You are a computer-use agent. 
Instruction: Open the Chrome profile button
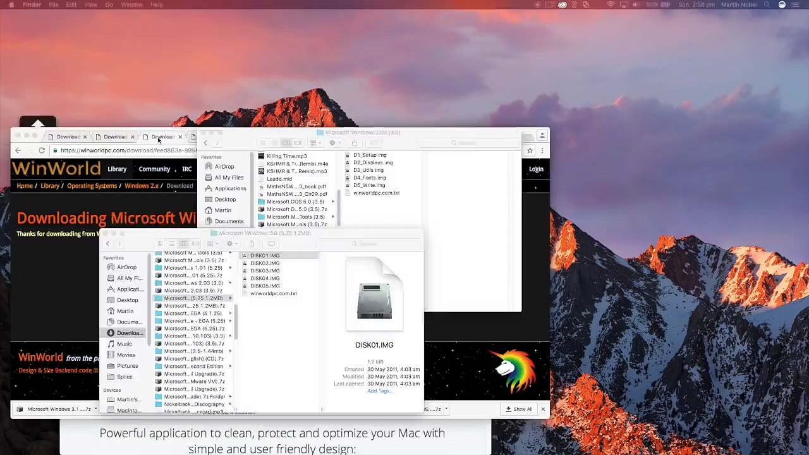pyautogui.click(x=542, y=136)
